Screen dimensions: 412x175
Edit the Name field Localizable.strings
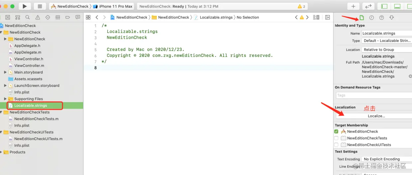coord(387,33)
